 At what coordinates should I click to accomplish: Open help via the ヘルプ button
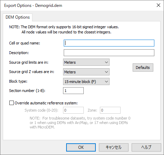146,147
